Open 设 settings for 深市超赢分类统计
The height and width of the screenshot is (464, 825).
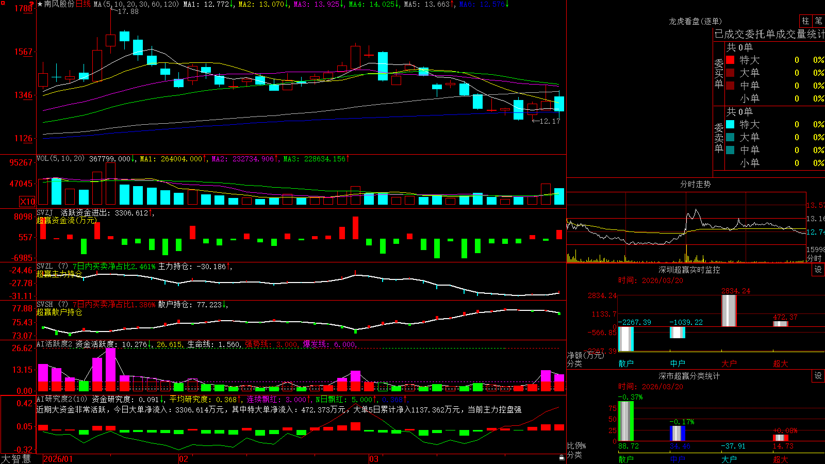tap(818, 376)
